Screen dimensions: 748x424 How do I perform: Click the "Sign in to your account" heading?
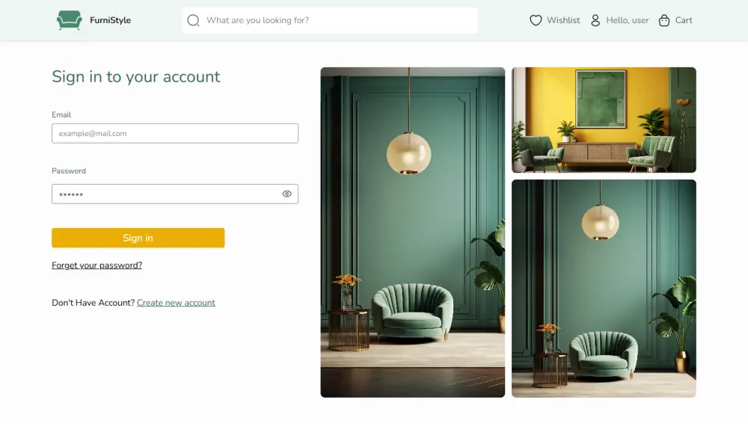tap(136, 77)
